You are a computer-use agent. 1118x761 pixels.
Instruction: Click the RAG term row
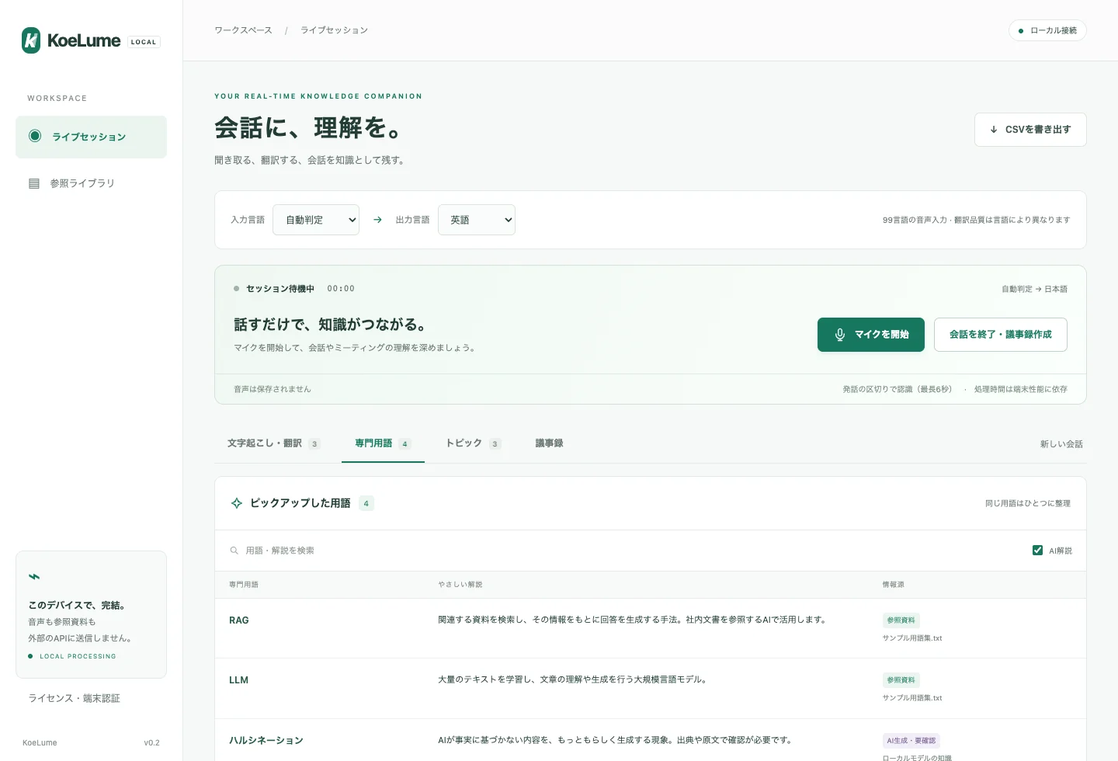(x=651, y=628)
